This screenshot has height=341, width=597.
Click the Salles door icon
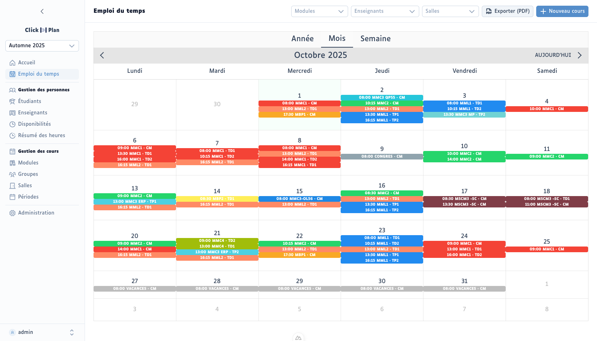pyautogui.click(x=12, y=186)
